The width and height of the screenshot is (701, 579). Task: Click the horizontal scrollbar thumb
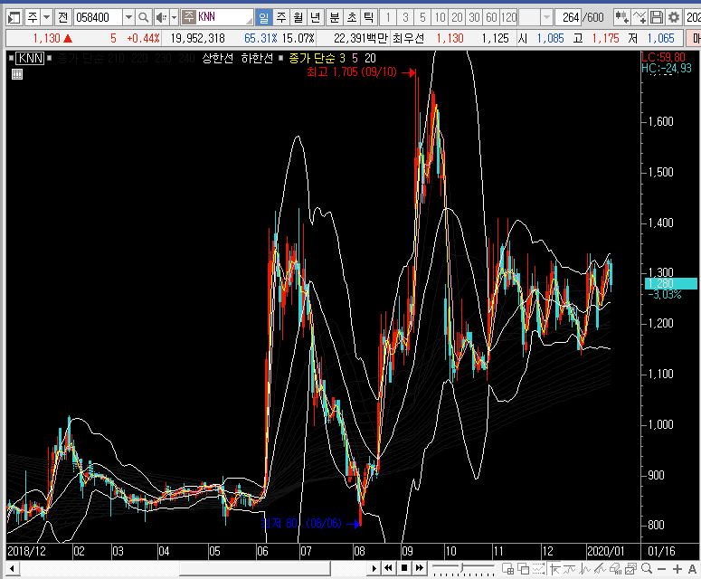click(255, 569)
